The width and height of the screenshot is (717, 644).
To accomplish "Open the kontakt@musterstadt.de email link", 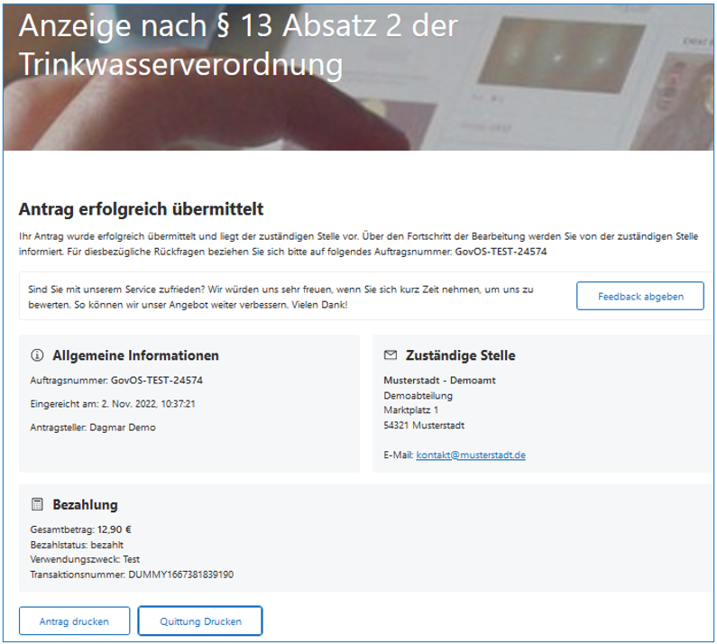I will (x=471, y=455).
